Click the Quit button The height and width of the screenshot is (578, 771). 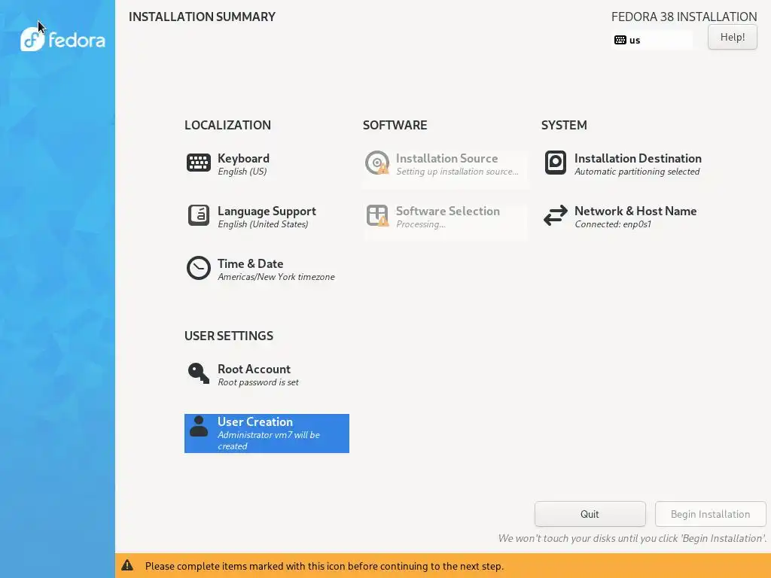pos(590,514)
